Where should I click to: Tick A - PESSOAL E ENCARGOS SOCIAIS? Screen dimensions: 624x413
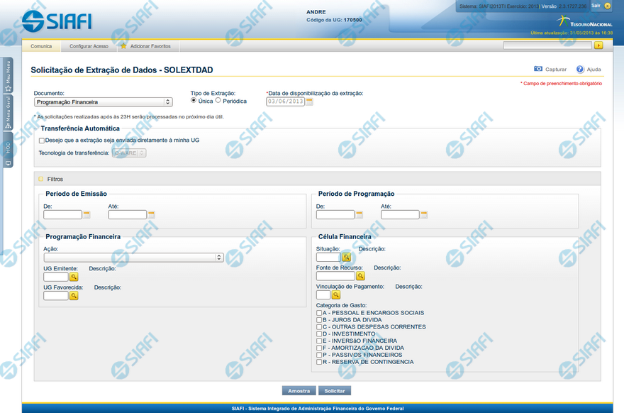(319, 313)
